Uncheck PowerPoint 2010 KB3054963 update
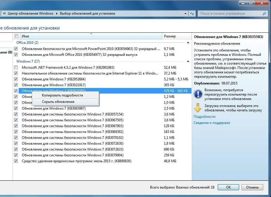Screen dimensions: 271x197 click(16, 49)
